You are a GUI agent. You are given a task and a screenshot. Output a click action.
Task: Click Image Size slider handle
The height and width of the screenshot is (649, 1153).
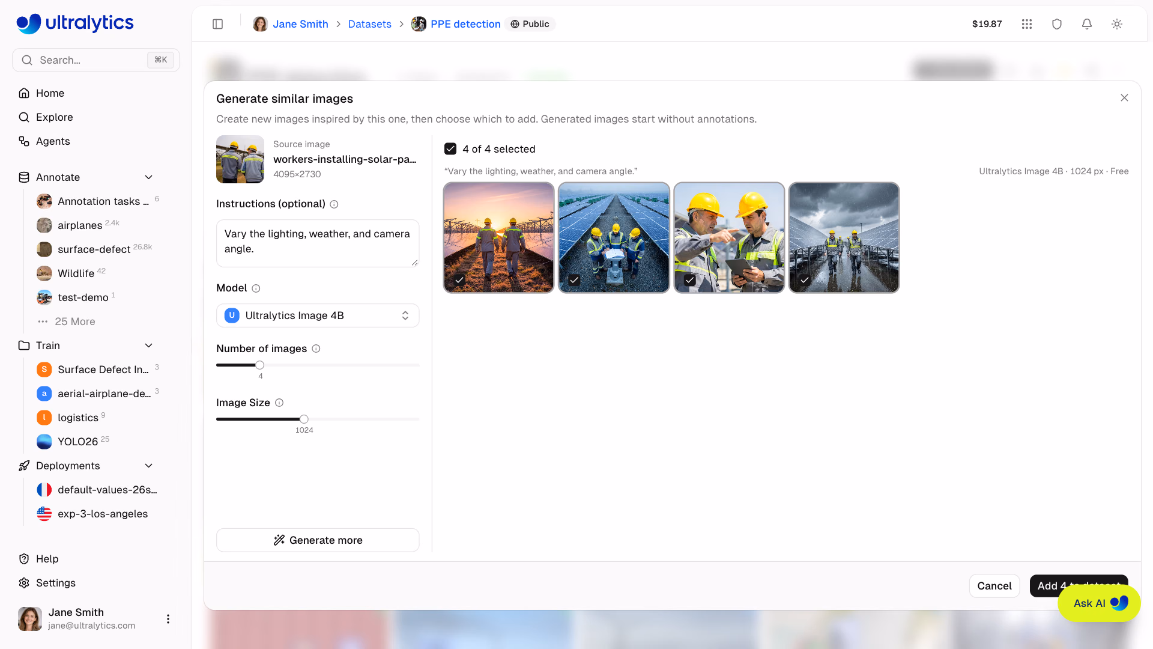click(x=304, y=419)
